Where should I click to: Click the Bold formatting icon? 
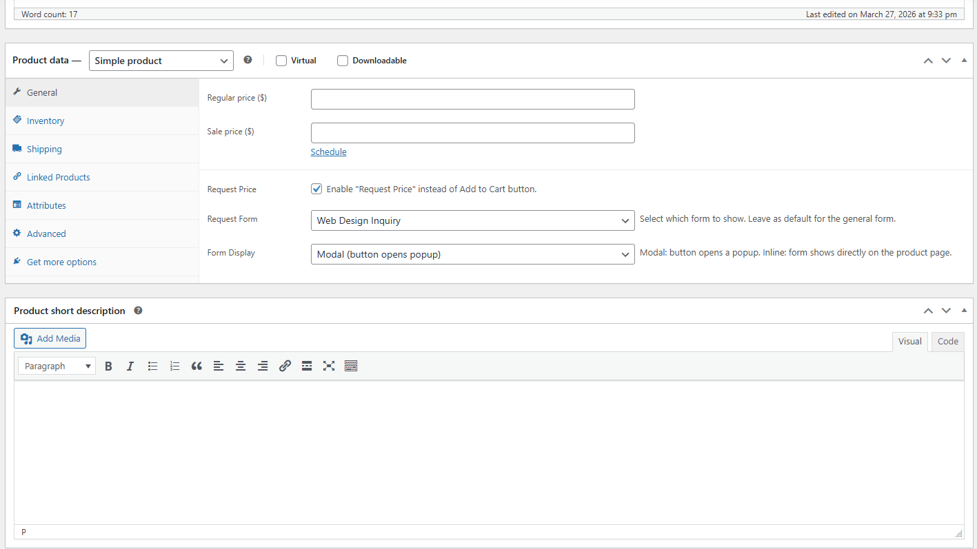point(108,366)
